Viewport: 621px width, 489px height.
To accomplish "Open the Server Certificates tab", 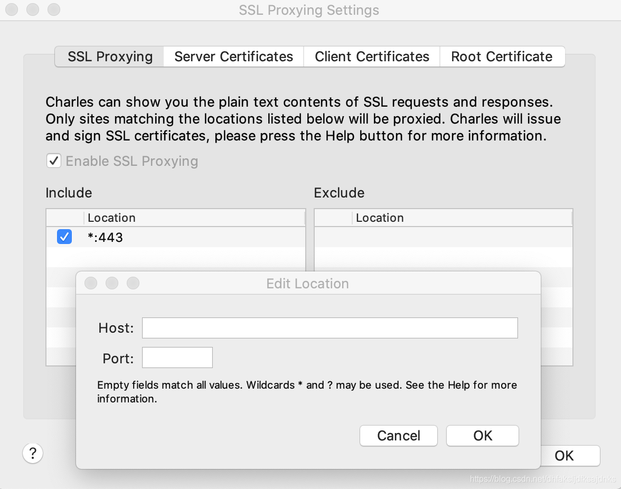I will (x=233, y=57).
